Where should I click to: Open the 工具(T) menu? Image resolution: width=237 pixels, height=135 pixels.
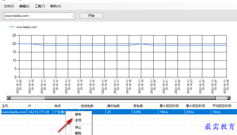click(40, 6)
